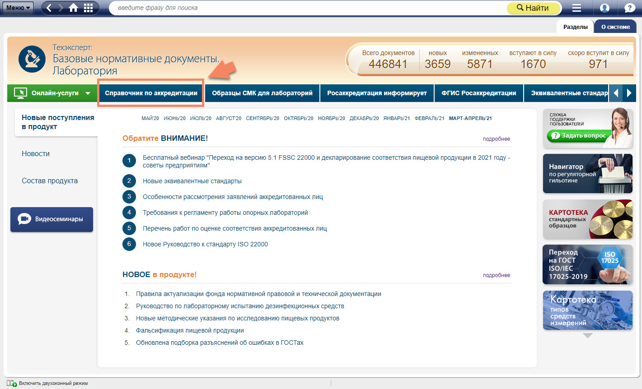The height and width of the screenshot is (389, 642).
Task: Click the search phrase input field
Action: (307, 8)
